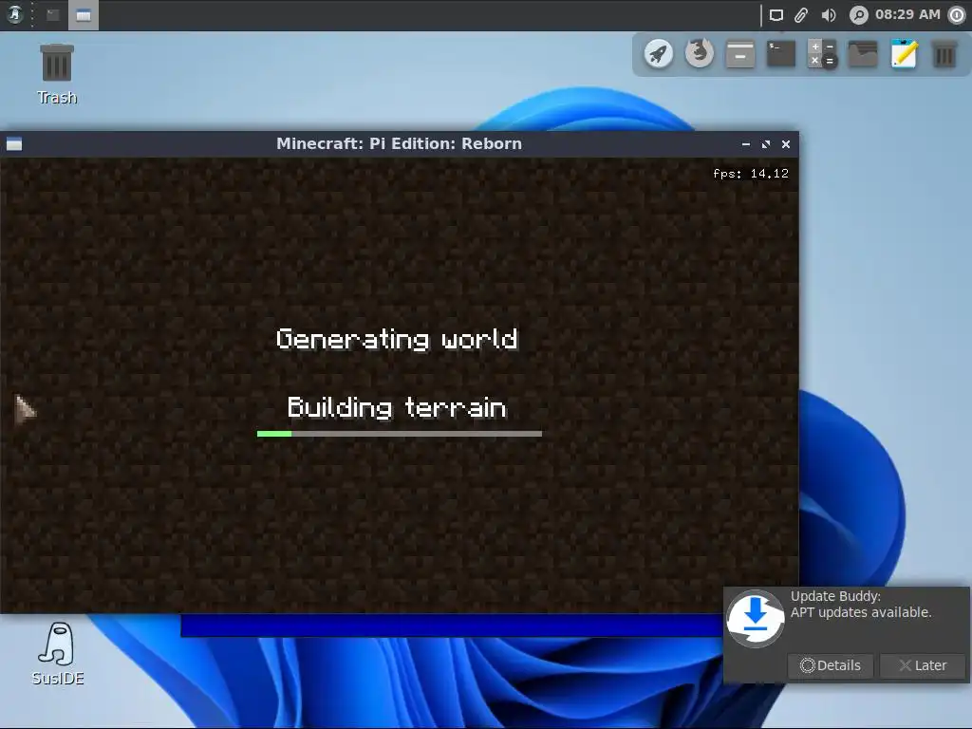Select the SusIDE desktop icon

coord(58,654)
